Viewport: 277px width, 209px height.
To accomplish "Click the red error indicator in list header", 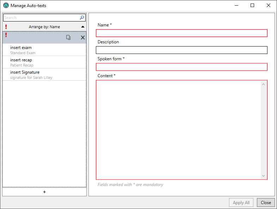I will (x=6, y=27).
